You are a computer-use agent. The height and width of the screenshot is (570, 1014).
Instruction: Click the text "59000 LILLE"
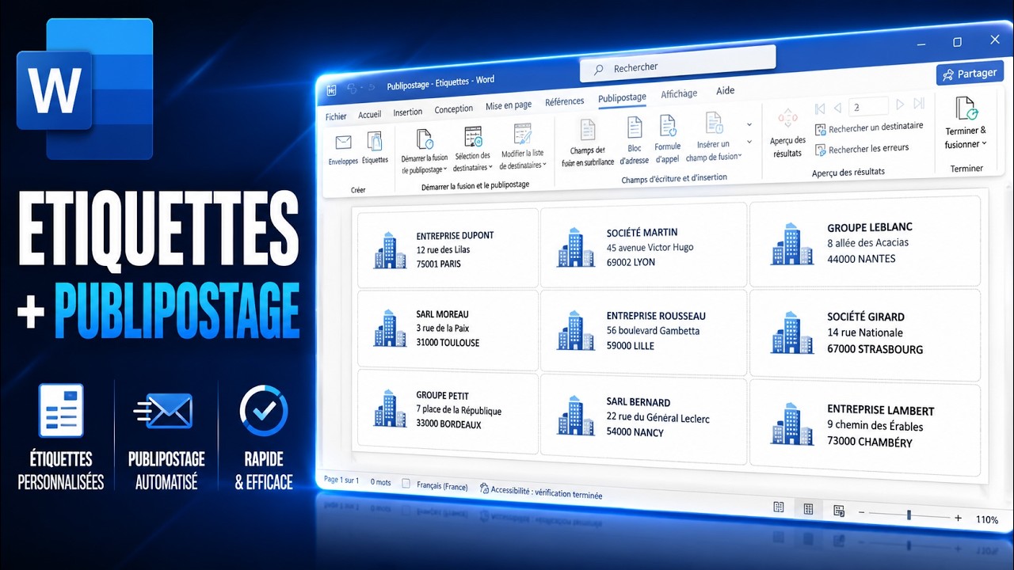631,345
